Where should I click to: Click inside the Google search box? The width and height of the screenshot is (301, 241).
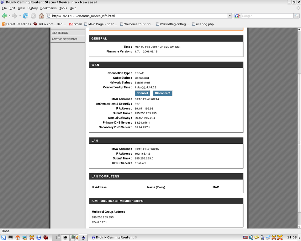pyautogui.click(x=267, y=16)
